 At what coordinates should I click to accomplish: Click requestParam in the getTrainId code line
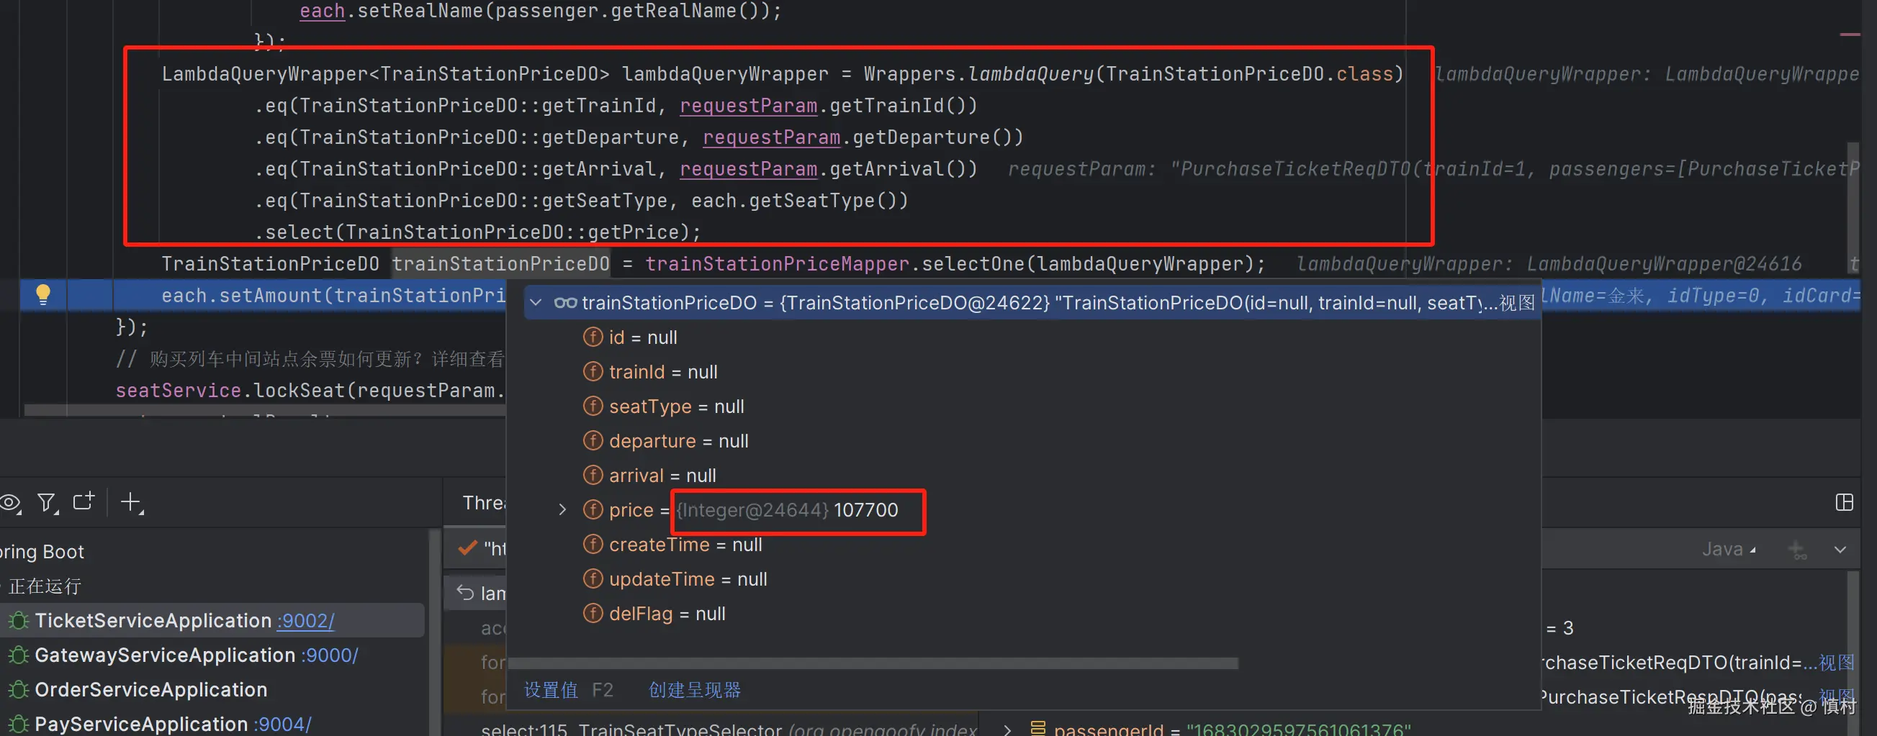click(748, 106)
